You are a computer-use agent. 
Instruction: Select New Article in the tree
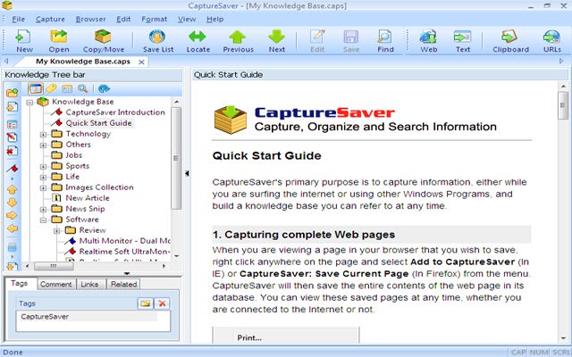88,198
